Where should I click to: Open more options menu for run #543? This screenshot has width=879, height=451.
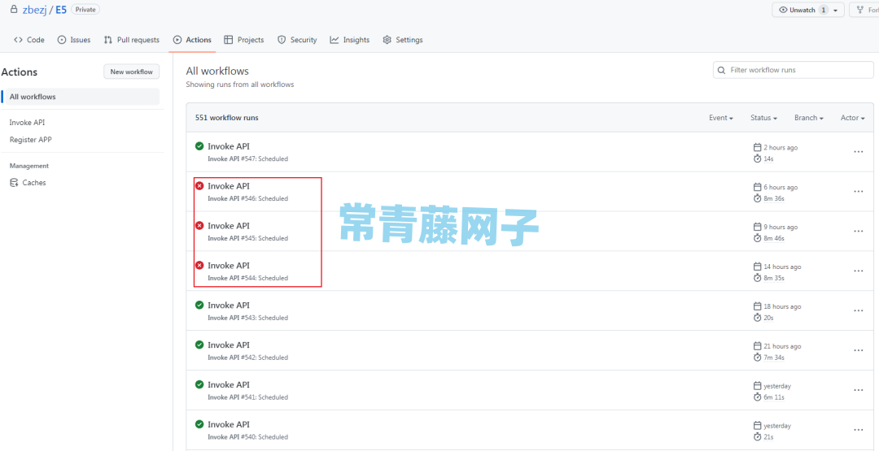coord(859,310)
